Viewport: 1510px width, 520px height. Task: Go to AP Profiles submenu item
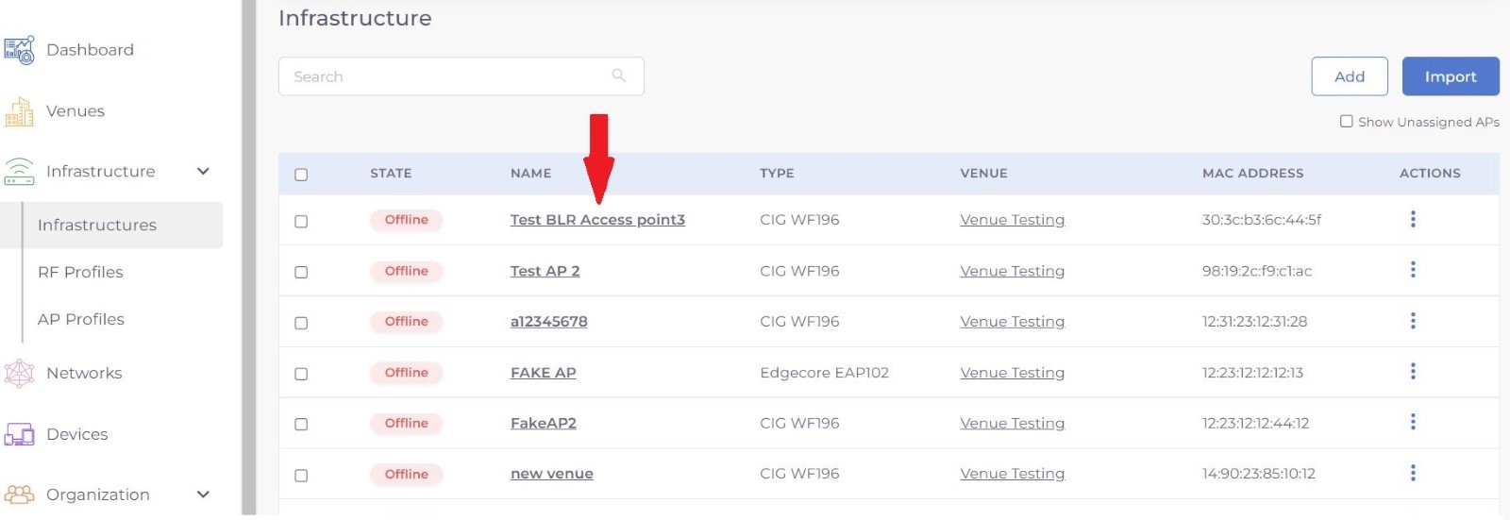(81, 319)
